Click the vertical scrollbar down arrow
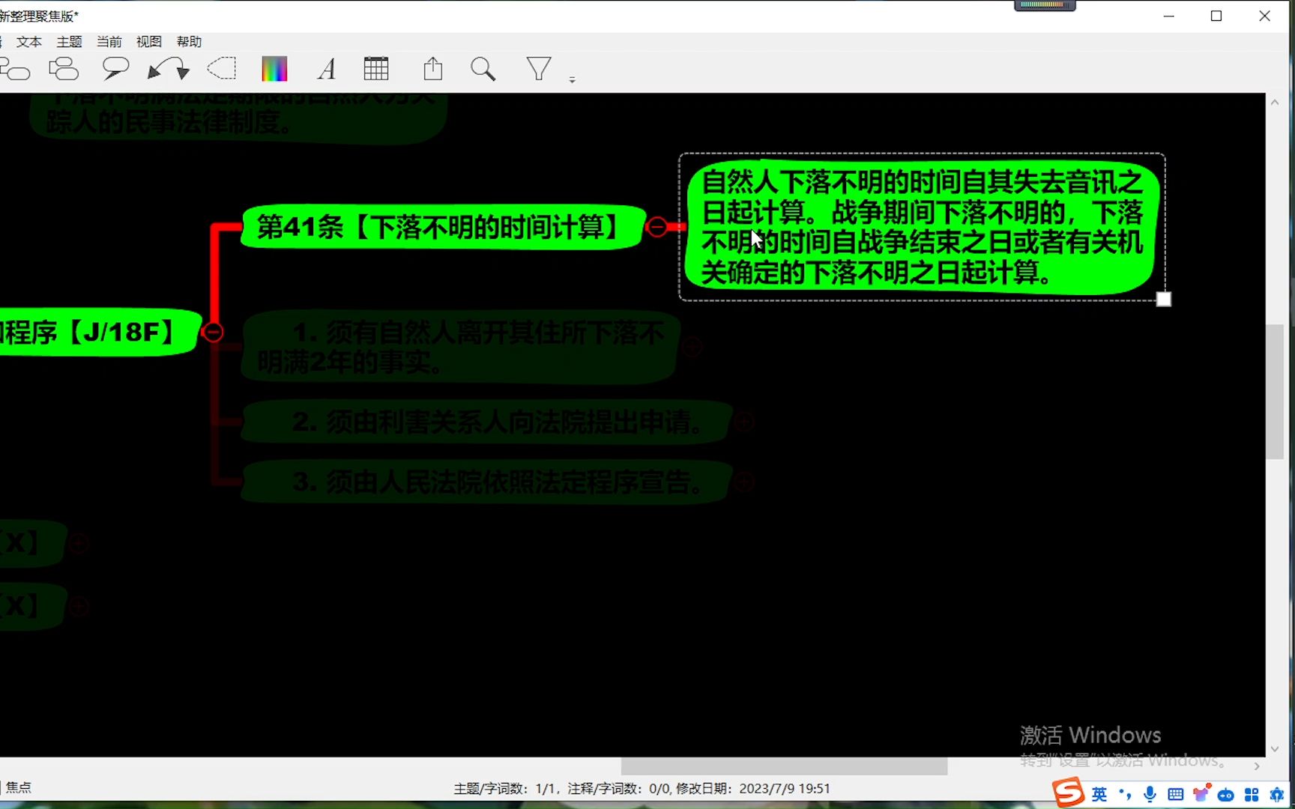Screen dimensions: 1295x809 pyautogui.click(x=1275, y=748)
